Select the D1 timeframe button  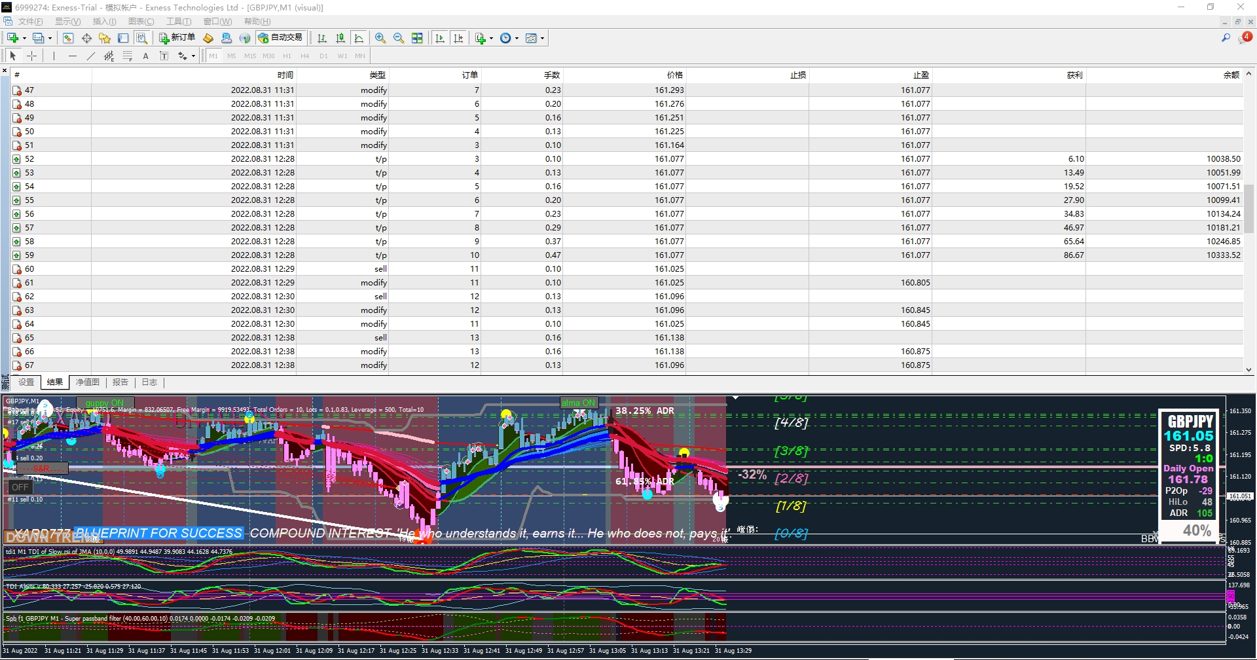[x=323, y=56]
